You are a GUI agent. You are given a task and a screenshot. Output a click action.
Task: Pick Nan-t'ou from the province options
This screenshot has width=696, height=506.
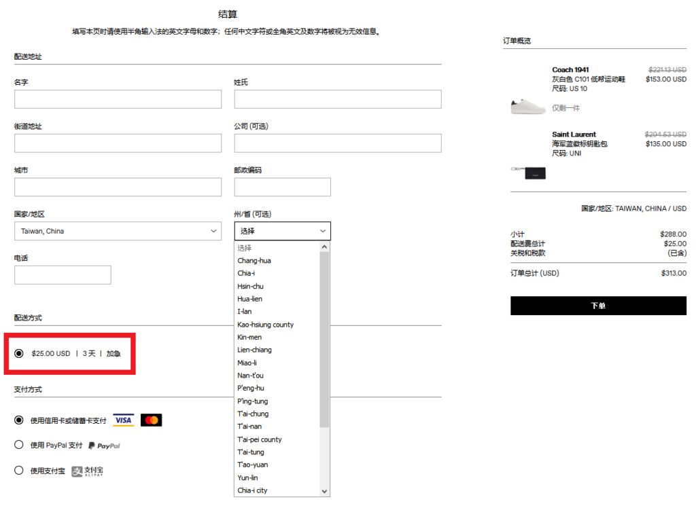277,375
